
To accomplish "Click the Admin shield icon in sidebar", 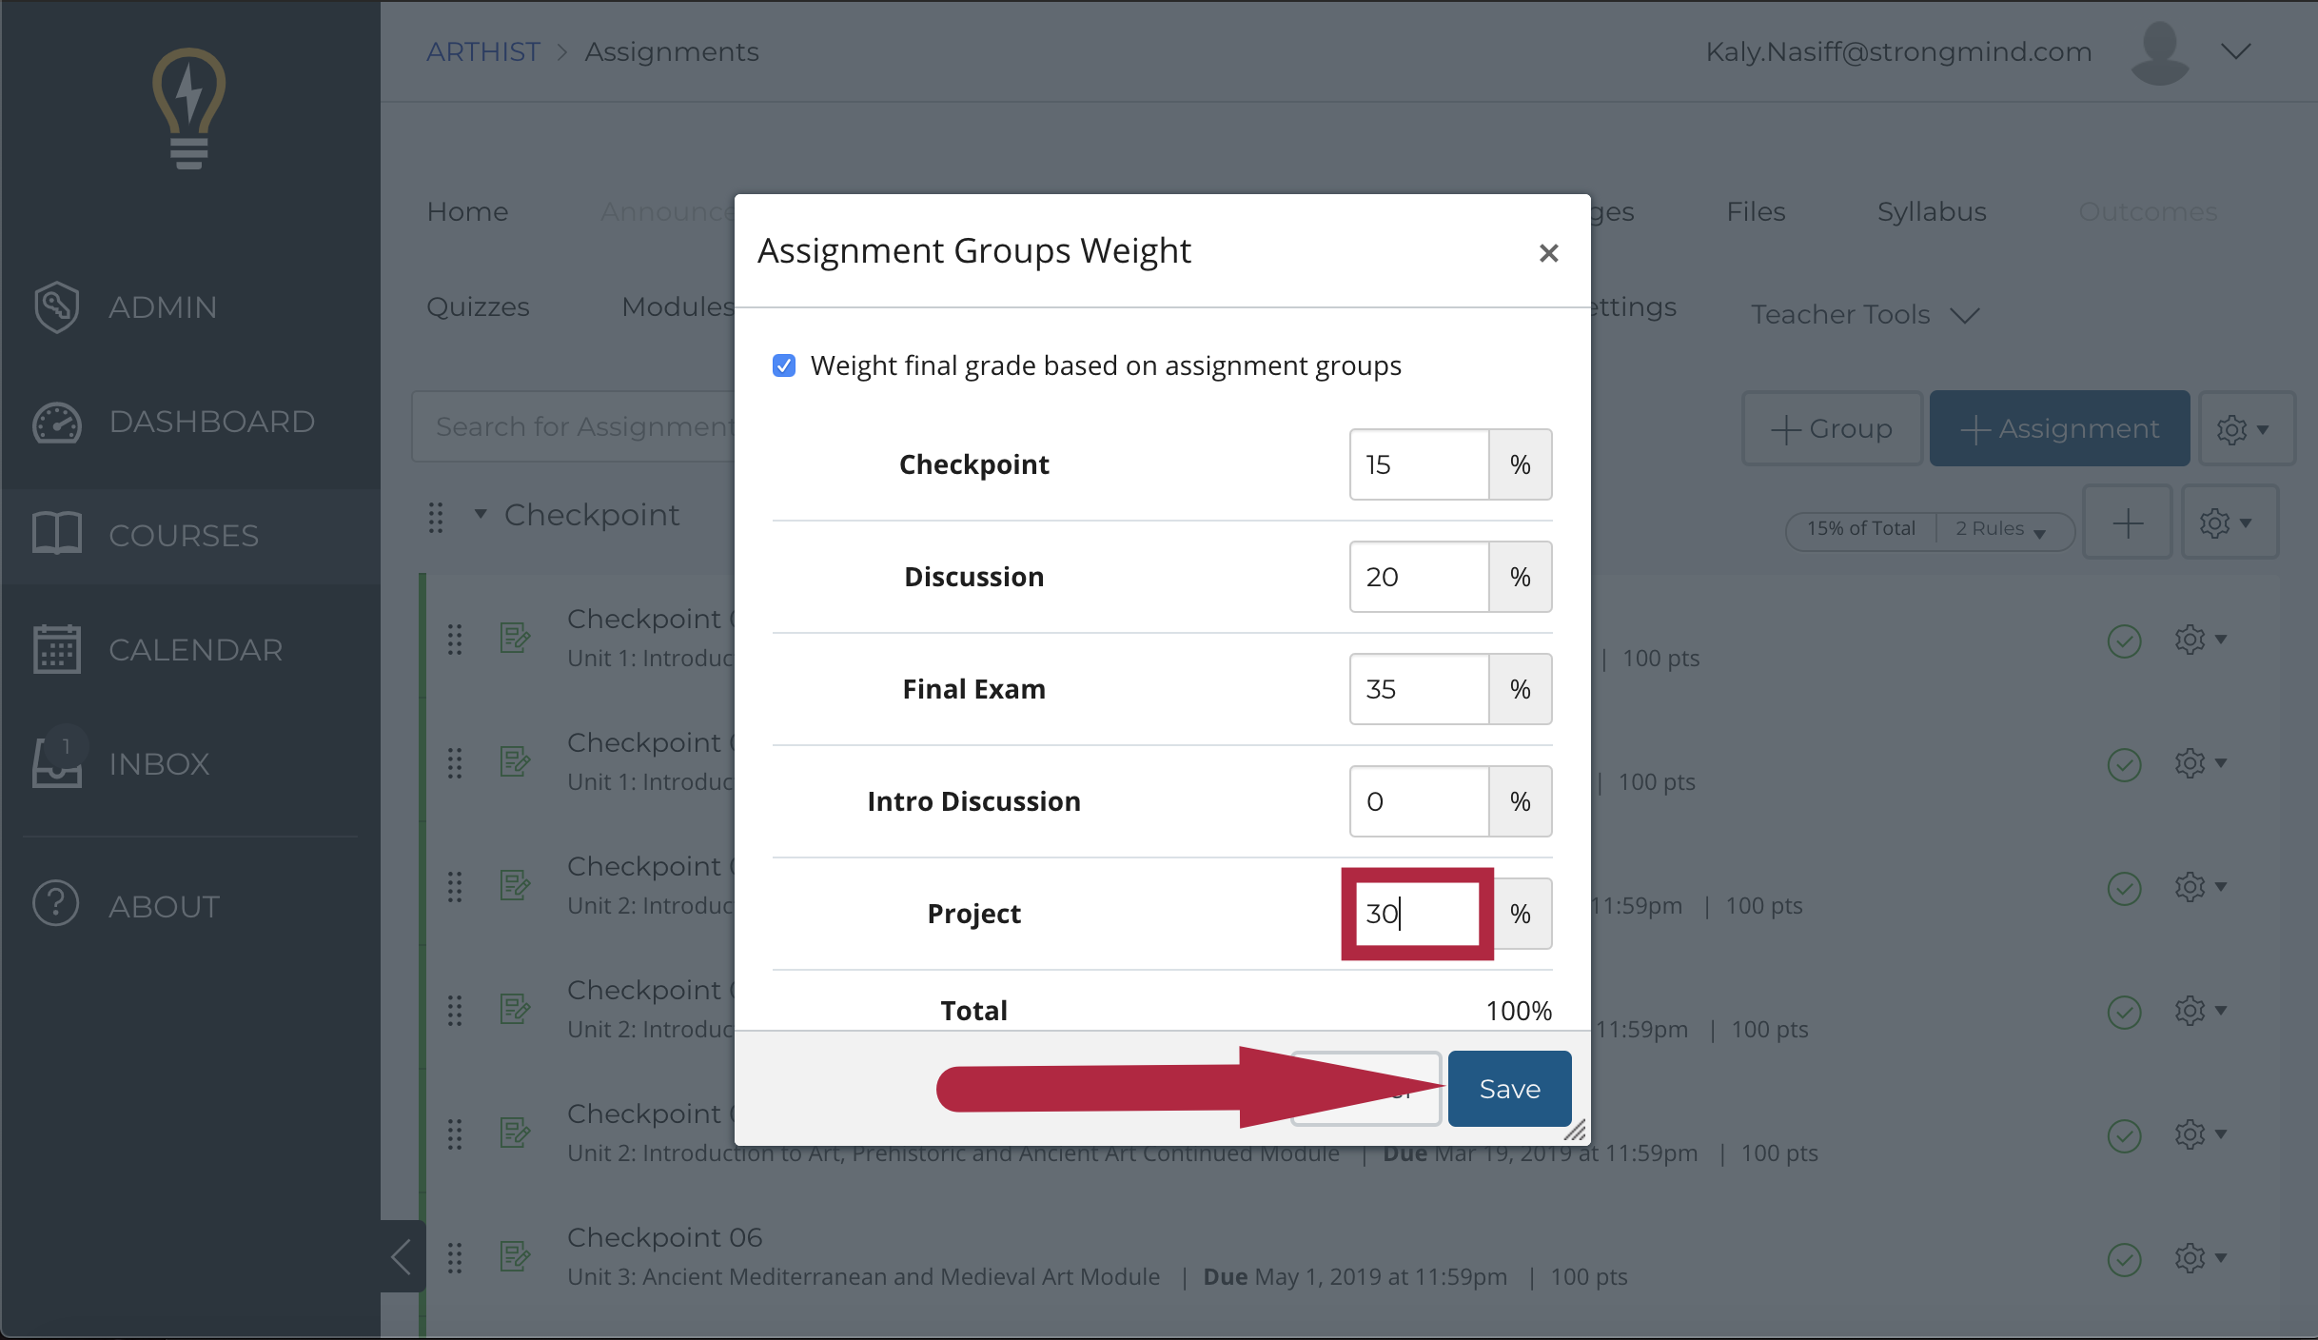I will [x=56, y=306].
